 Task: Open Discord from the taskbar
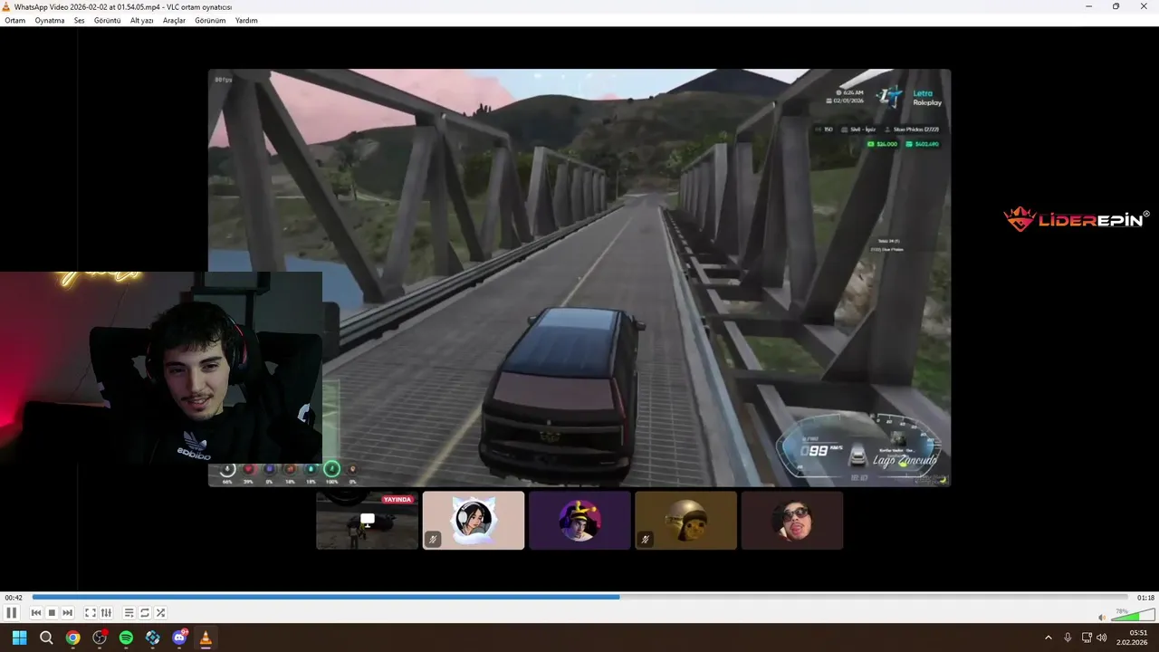click(x=179, y=638)
